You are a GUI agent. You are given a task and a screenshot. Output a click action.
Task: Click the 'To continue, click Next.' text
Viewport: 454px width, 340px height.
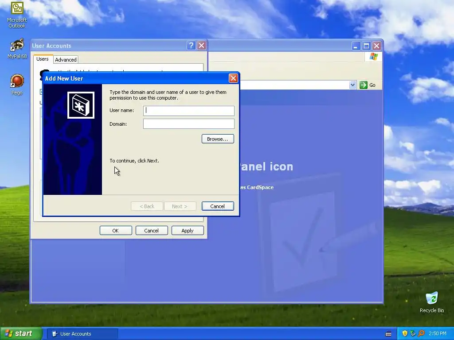(134, 161)
